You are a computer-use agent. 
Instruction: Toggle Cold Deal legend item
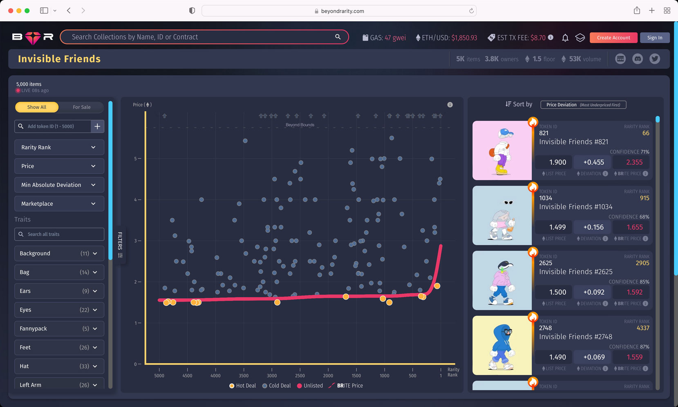[277, 386]
